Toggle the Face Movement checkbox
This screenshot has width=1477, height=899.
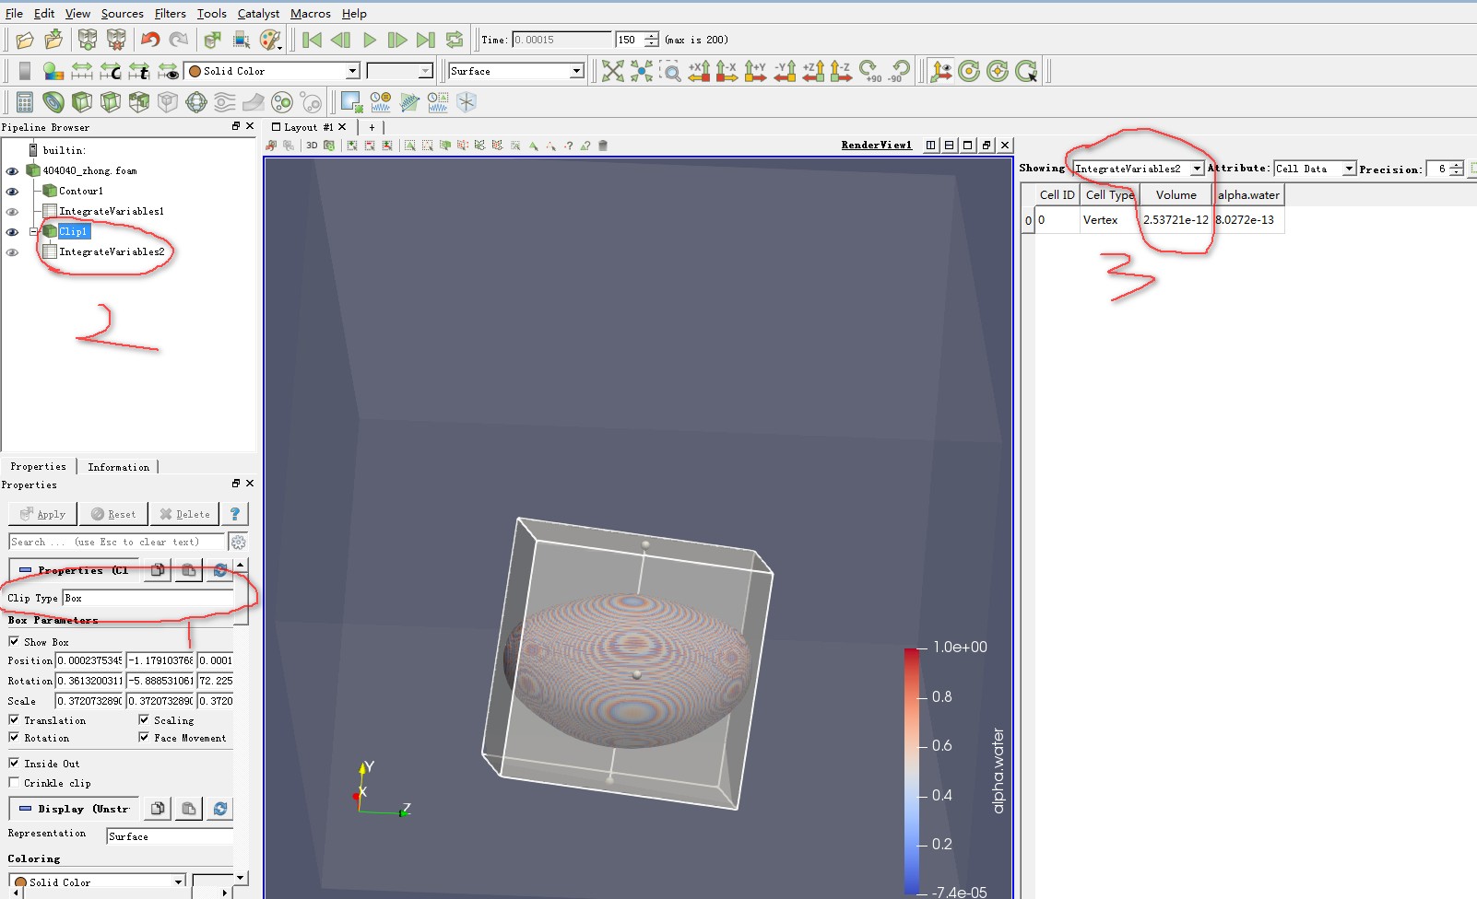[x=144, y=737]
